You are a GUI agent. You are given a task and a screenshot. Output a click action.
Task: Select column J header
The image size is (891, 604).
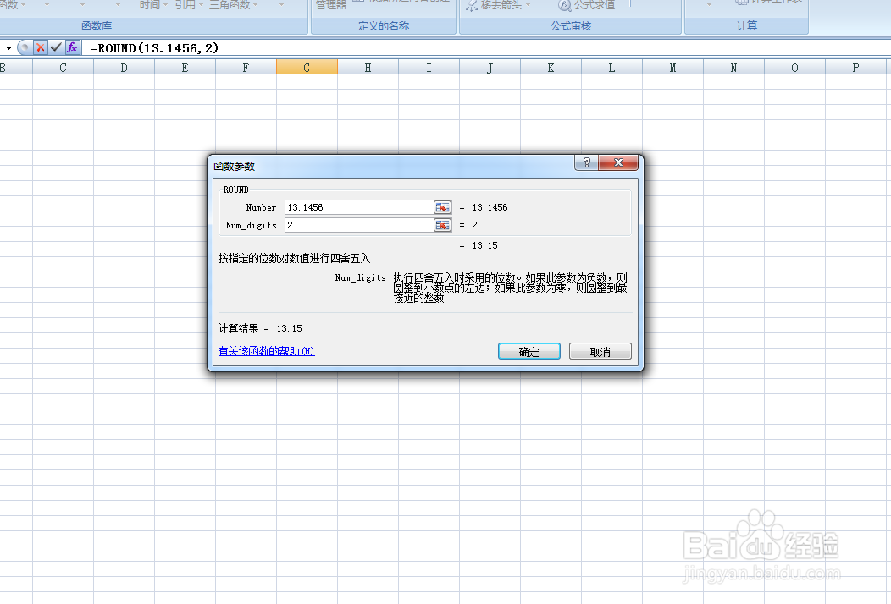[490, 68]
